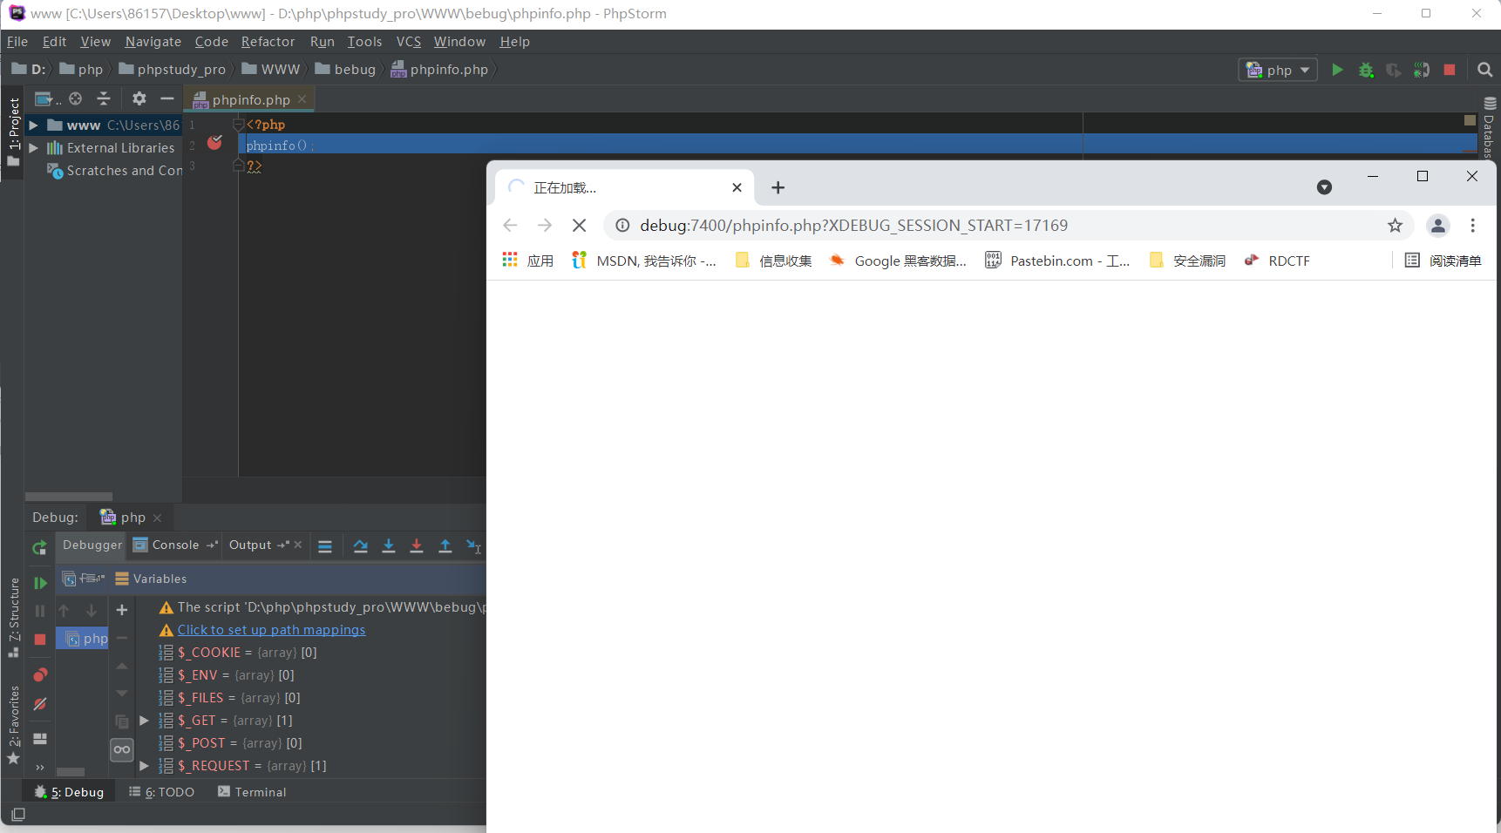The width and height of the screenshot is (1501, 833).
Task: Expand the $_GET variable array
Action: [x=144, y=721]
